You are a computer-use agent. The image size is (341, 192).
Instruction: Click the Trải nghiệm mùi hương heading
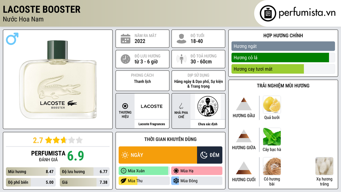(x=283, y=86)
